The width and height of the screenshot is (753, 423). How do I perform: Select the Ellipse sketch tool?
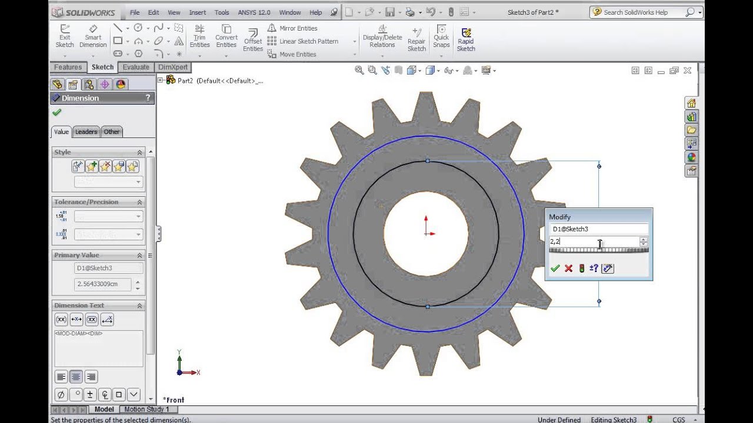158,41
